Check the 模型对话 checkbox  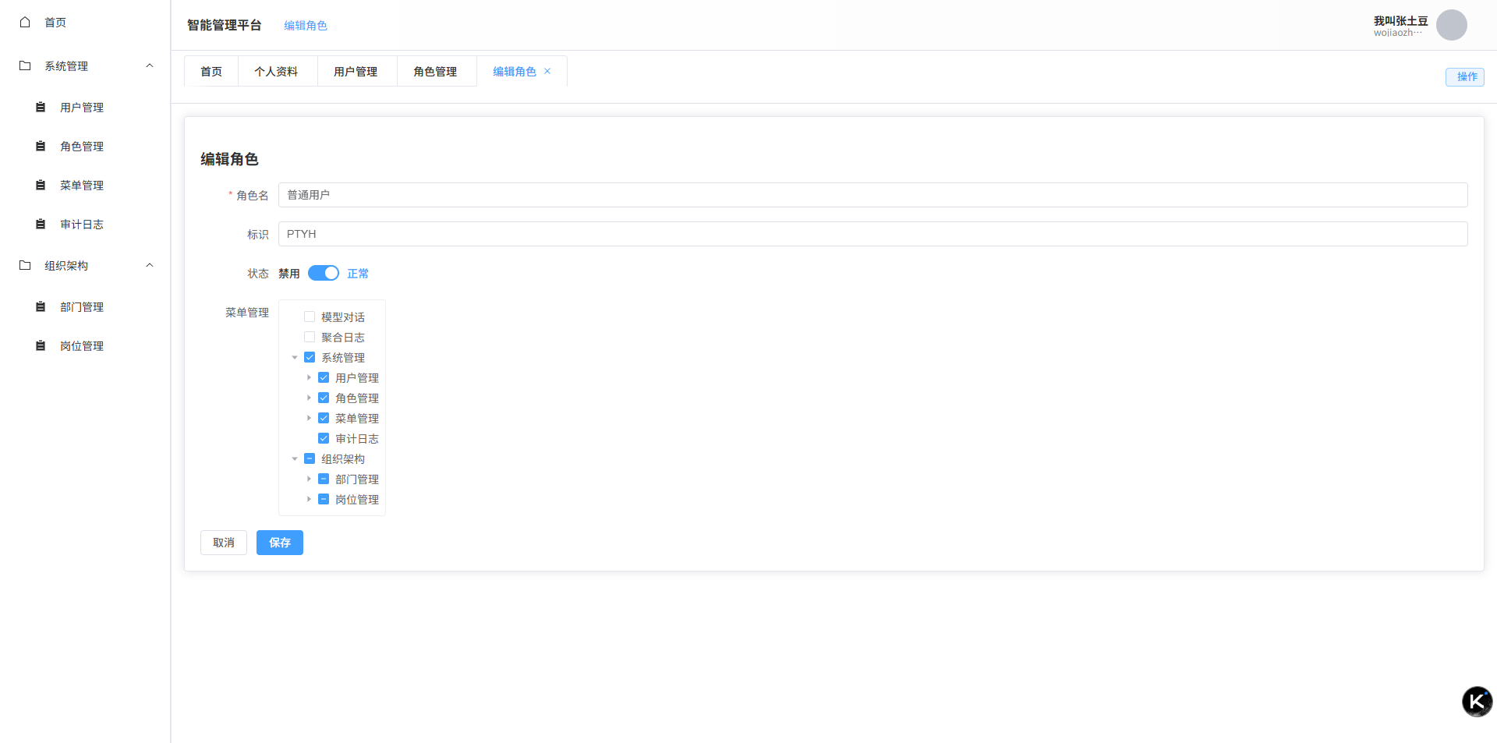[310, 317]
